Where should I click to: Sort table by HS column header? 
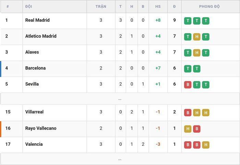point(158,7)
